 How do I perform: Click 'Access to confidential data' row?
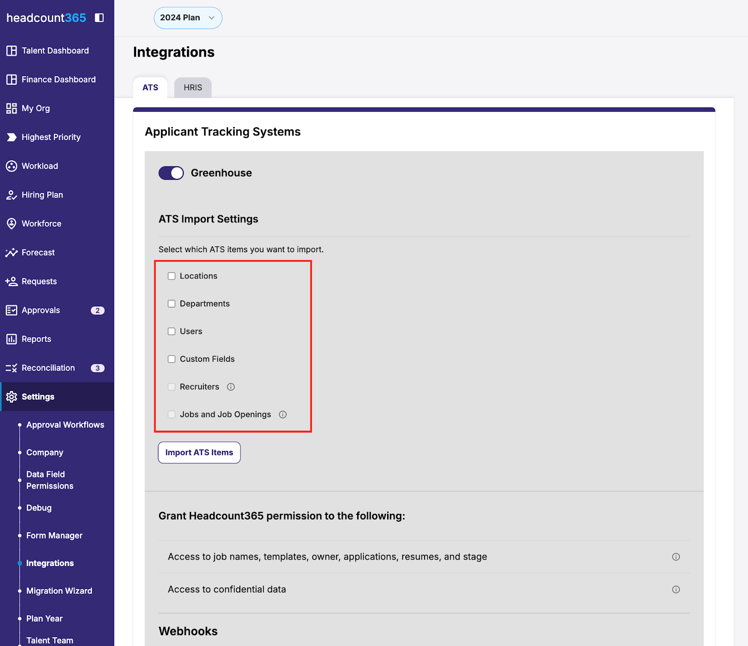click(x=424, y=589)
